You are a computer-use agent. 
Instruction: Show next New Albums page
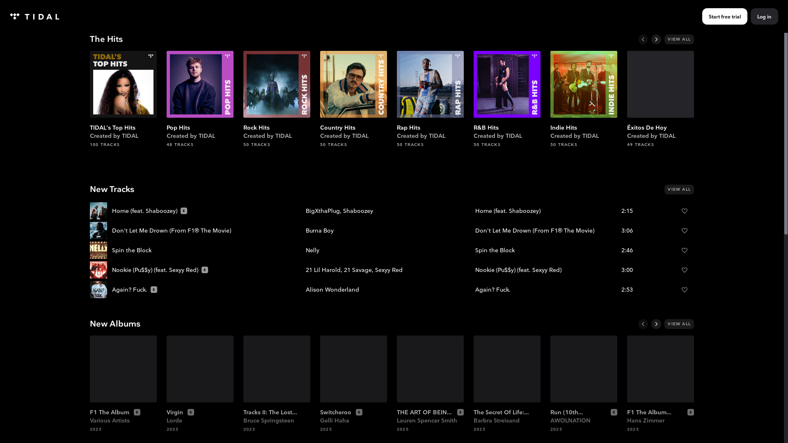click(656, 324)
